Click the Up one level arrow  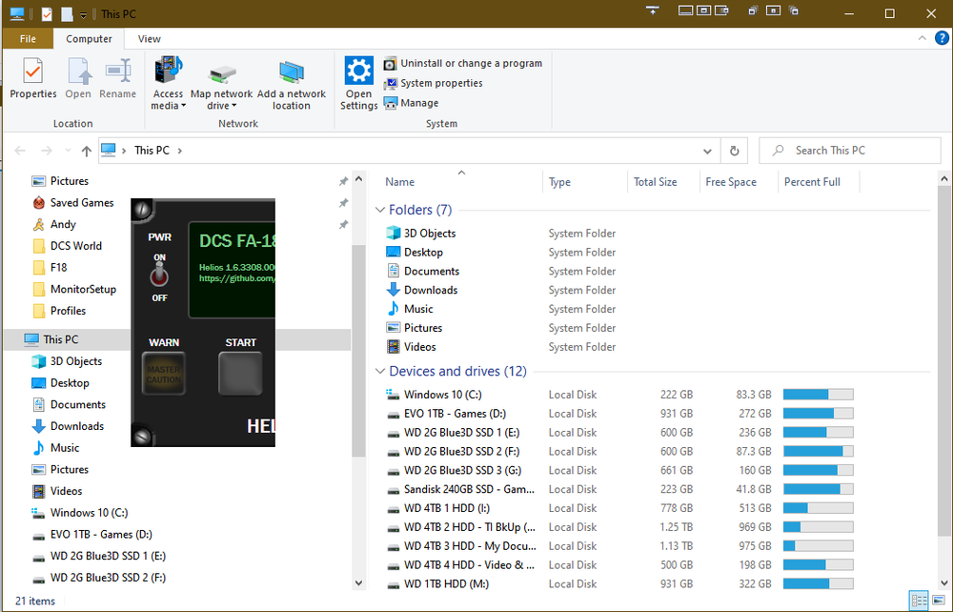[x=87, y=151]
